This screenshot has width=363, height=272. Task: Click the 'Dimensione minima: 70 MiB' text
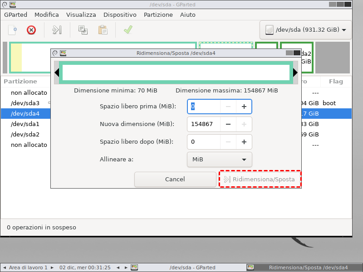(x=116, y=90)
